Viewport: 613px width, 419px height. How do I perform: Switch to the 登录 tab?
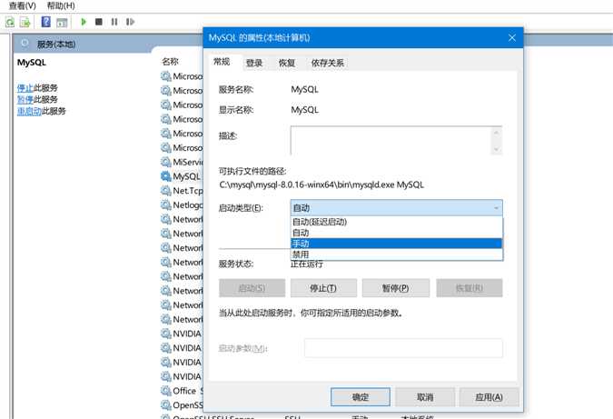pos(254,63)
